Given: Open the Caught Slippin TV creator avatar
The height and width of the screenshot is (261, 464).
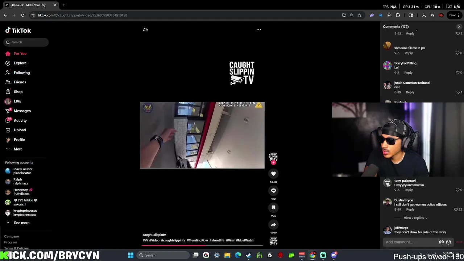Looking at the screenshot, I should pos(273,157).
